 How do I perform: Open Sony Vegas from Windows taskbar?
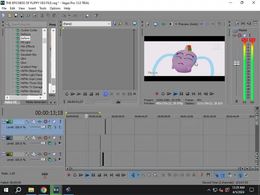click(x=56, y=190)
